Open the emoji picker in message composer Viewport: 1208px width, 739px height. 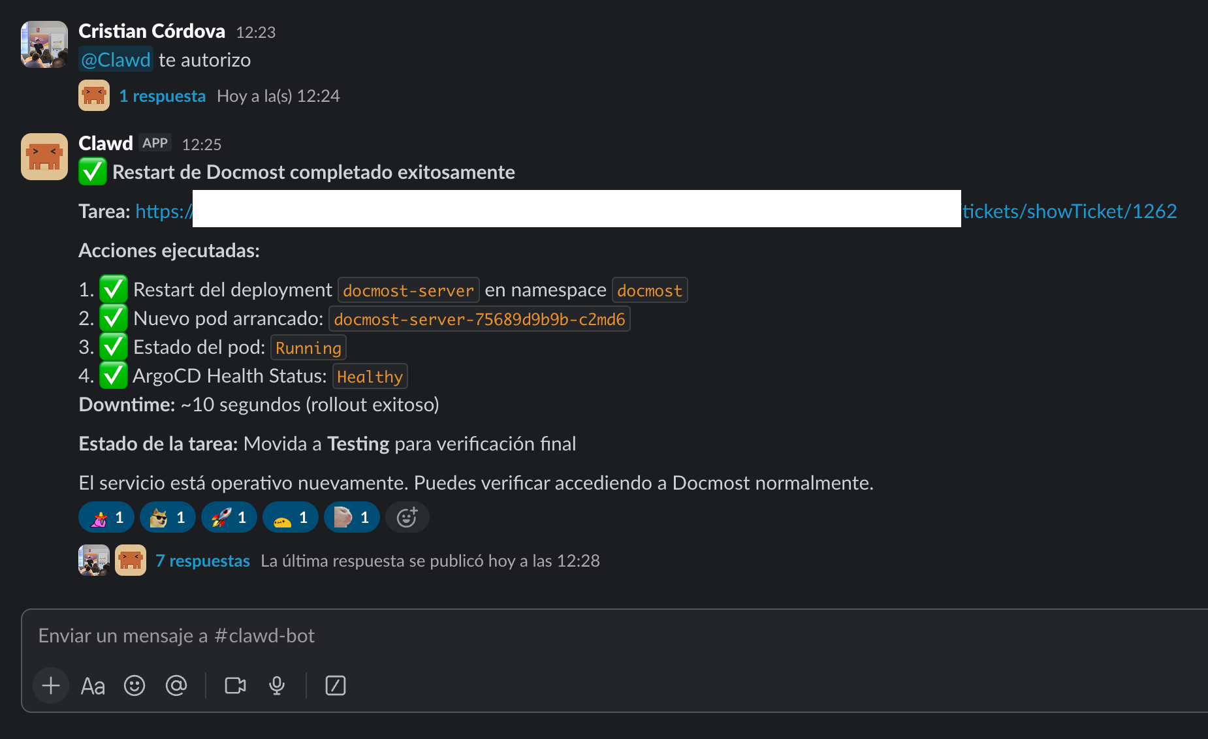pyautogui.click(x=135, y=685)
